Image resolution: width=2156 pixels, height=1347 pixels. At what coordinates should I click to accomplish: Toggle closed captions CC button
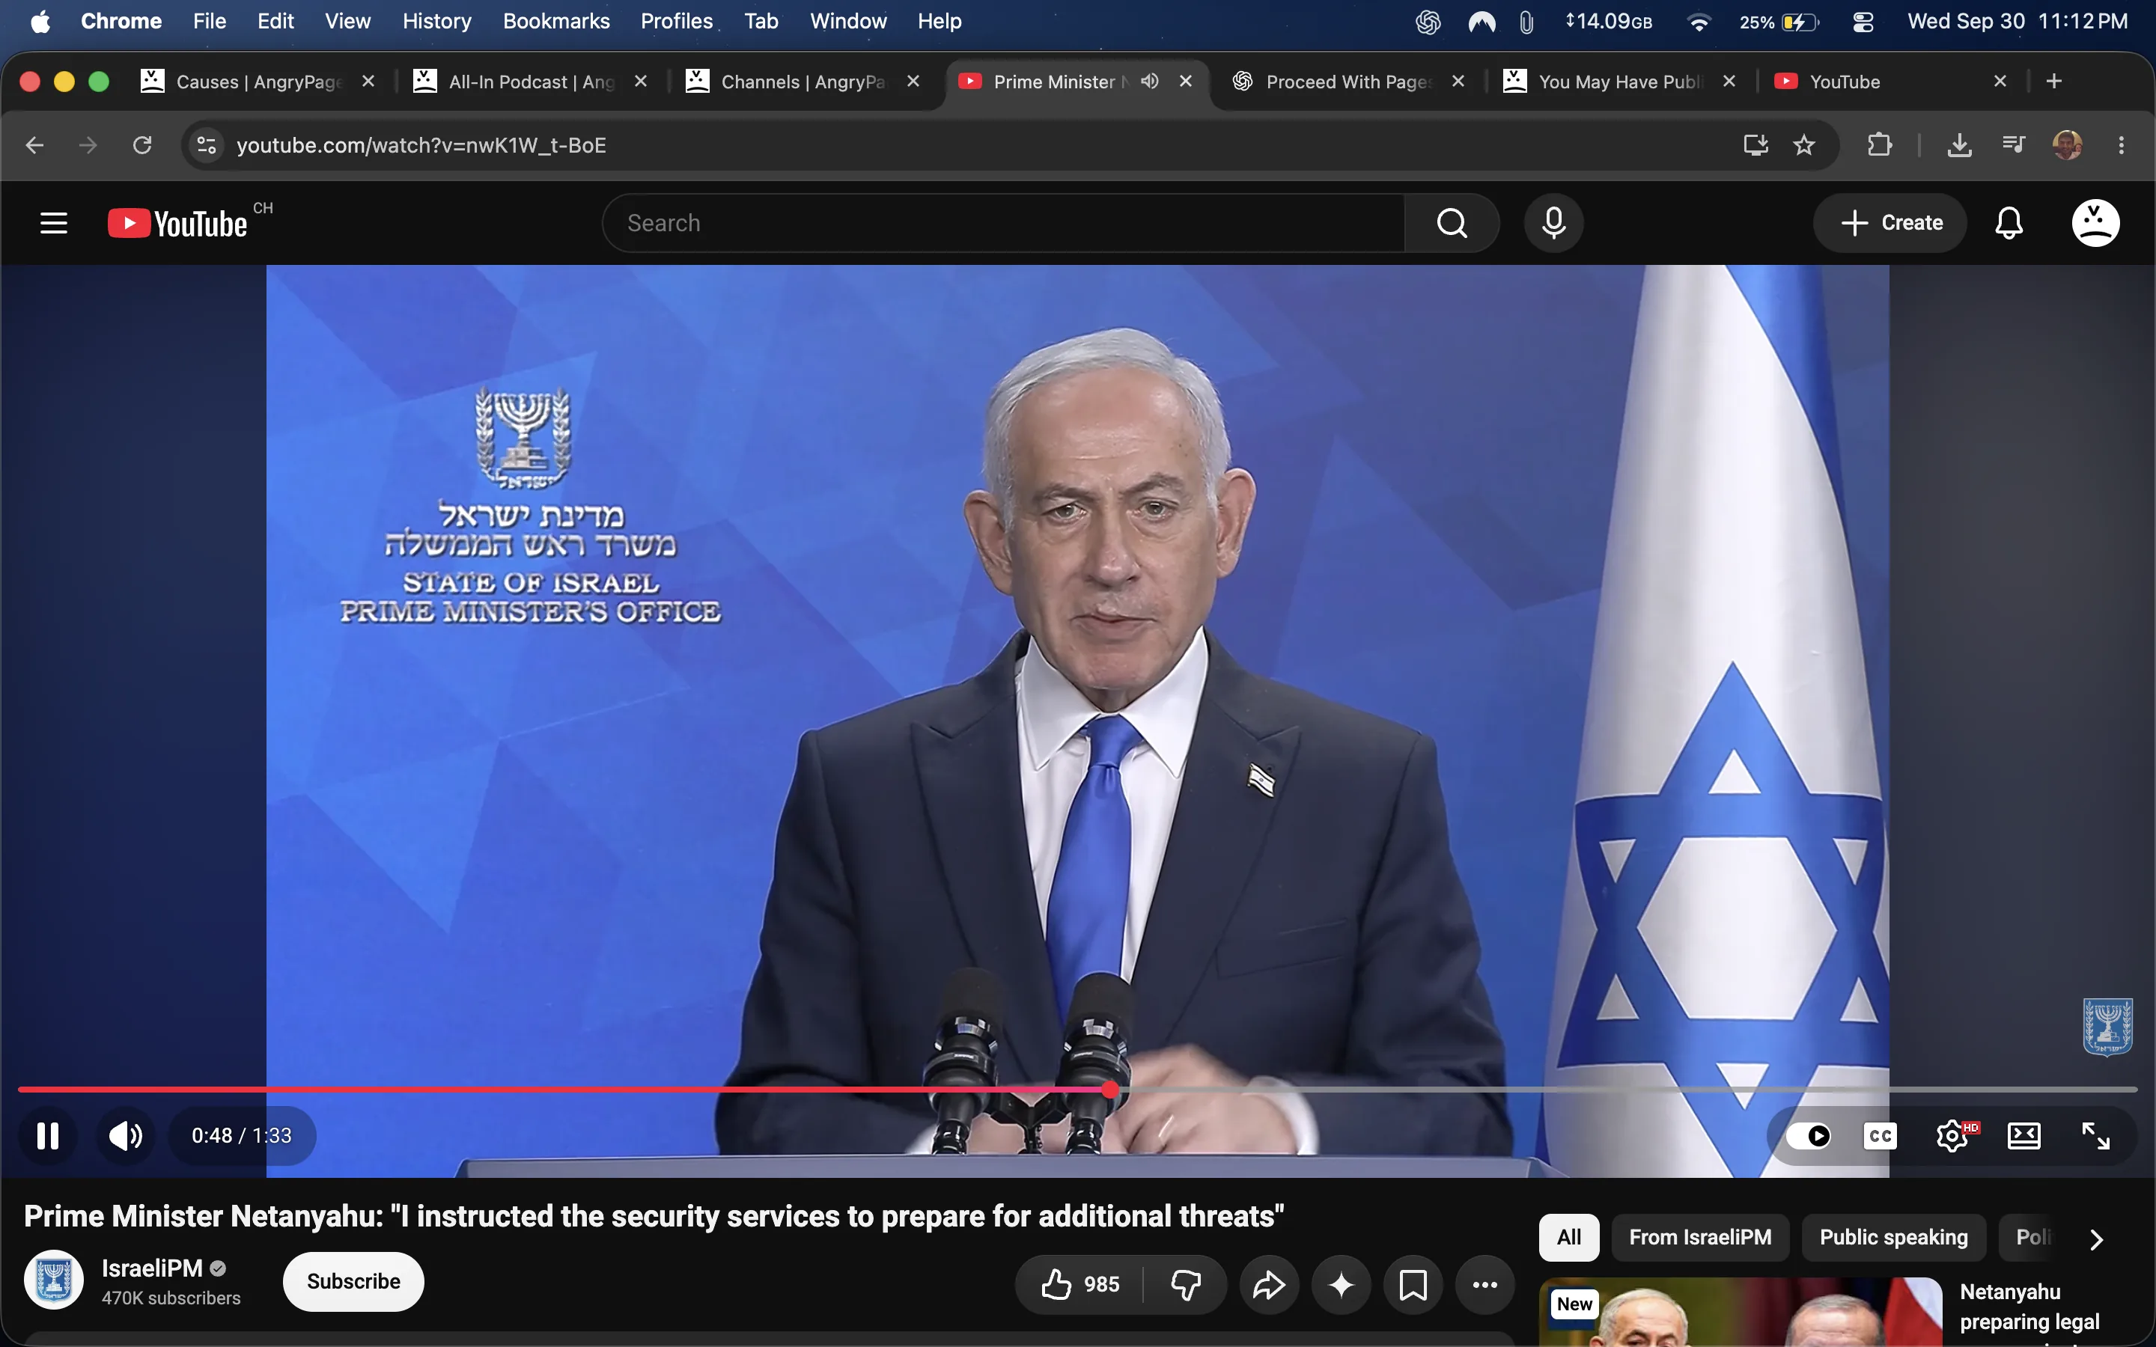point(1880,1136)
